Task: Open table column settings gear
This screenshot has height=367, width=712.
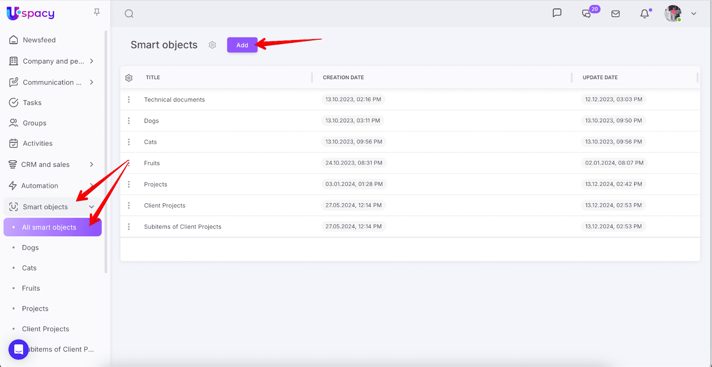Action: (129, 78)
